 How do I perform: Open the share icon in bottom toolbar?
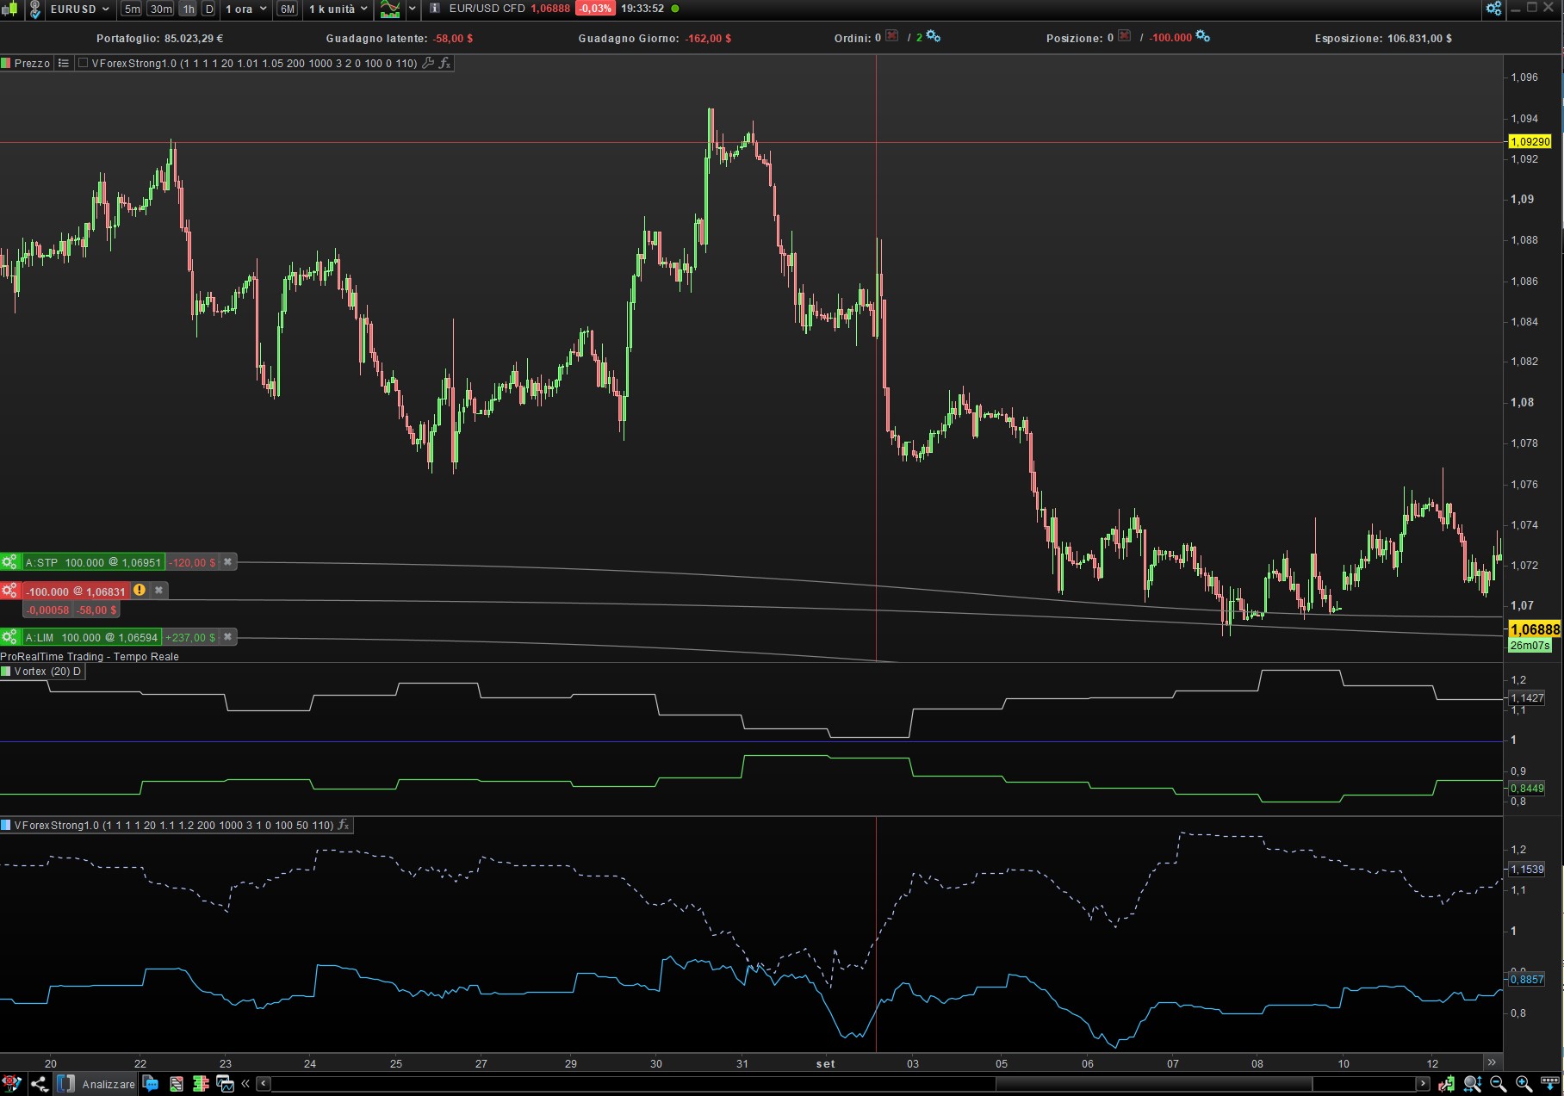point(39,1084)
